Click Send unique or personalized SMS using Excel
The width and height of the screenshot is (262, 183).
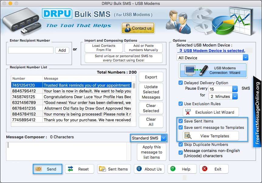point(124,58)
